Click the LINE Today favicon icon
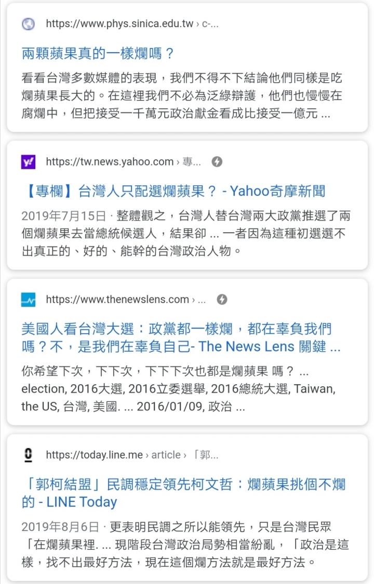This screenshot has width=374, height=584. (28, 455)
